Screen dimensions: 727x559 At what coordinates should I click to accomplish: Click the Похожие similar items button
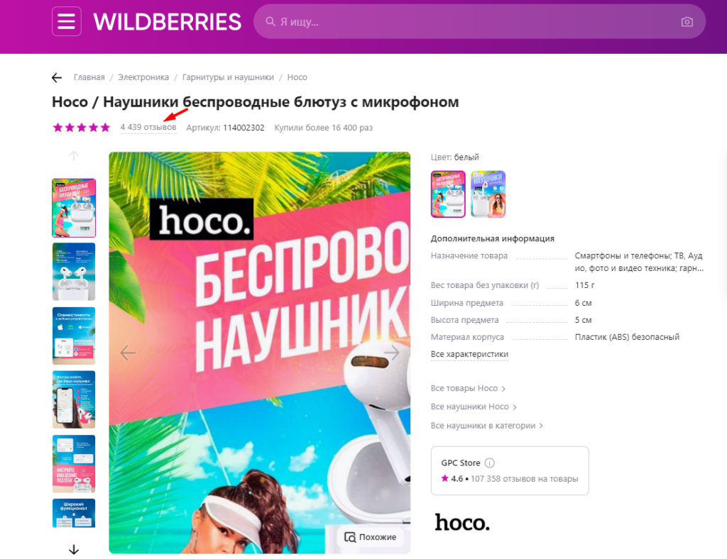point(370,537)
